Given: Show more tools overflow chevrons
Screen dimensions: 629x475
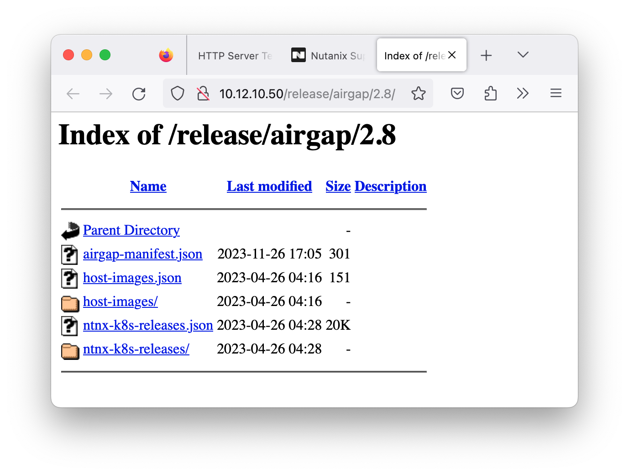Looking at the screenshot, I should coord(523,94).
